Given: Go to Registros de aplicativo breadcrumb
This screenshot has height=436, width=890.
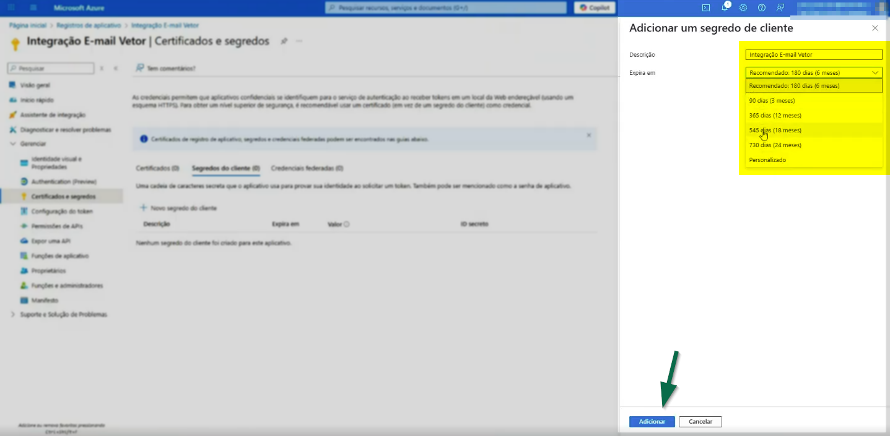Looking at the screenshot, I should point(89,25).
